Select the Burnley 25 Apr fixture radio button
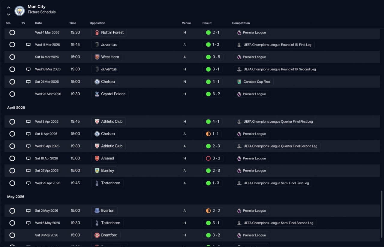The image size is (384, 247). [12, 171]
